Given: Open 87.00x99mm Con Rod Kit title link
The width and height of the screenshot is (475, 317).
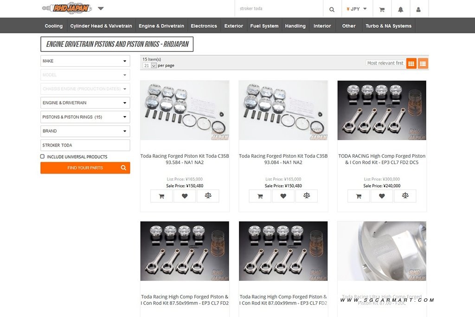Looking at the screenshot, I should coord(283,300).
